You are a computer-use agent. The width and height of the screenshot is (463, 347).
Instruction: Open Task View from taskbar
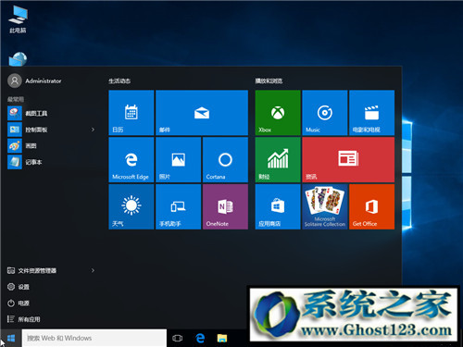tap(177, 338)
